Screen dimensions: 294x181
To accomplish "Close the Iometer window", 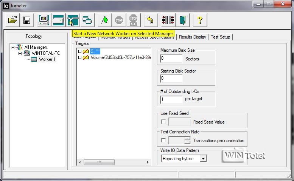I will [283, 4].
